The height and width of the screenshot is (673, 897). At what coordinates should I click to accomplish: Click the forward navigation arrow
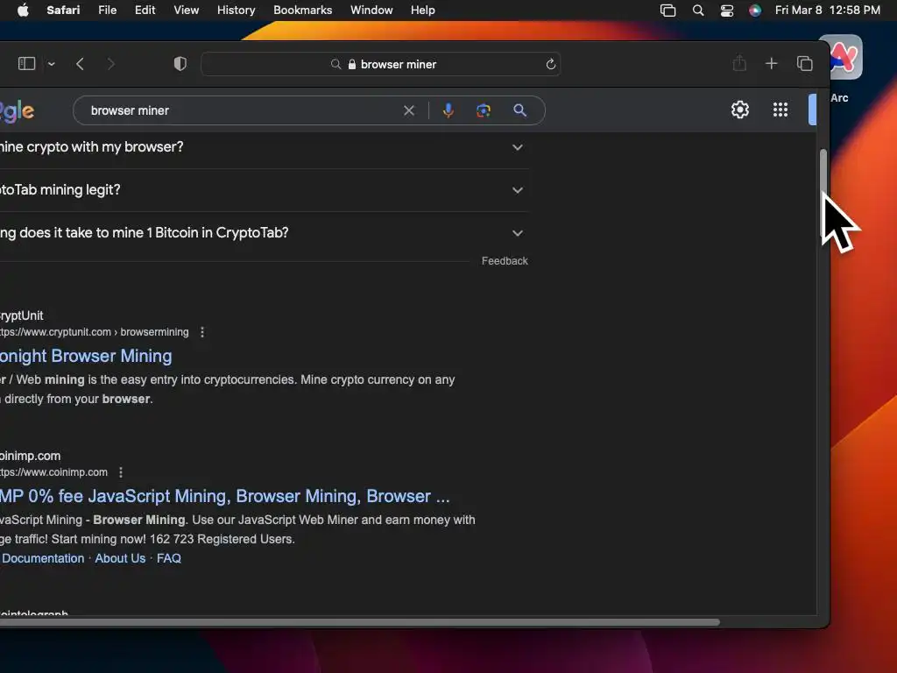tap(111, 64)
